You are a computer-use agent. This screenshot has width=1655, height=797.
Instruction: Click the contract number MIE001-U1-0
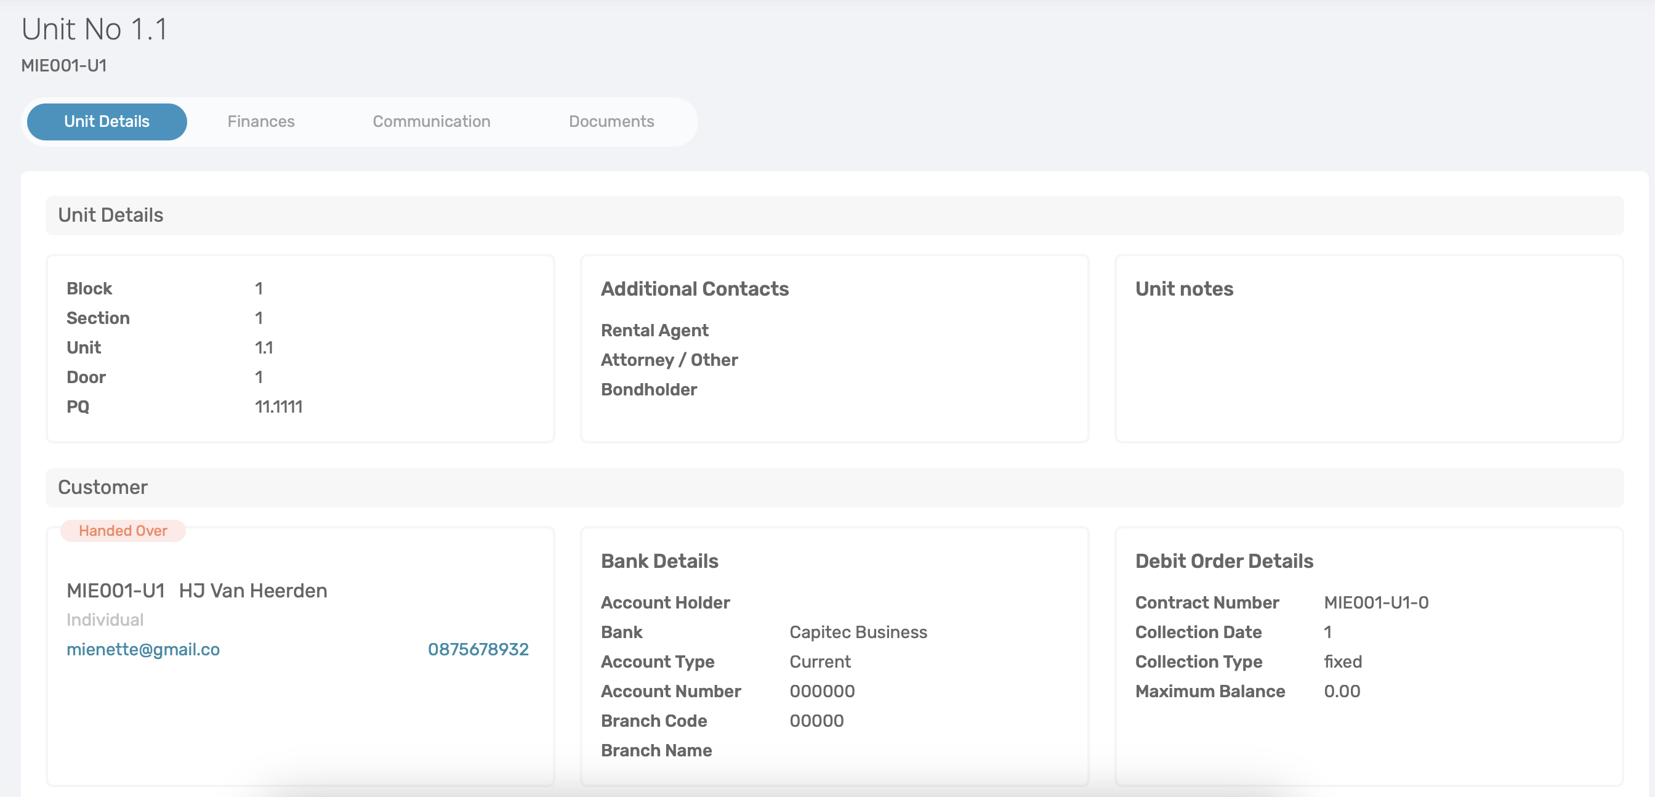point(1375,602)
